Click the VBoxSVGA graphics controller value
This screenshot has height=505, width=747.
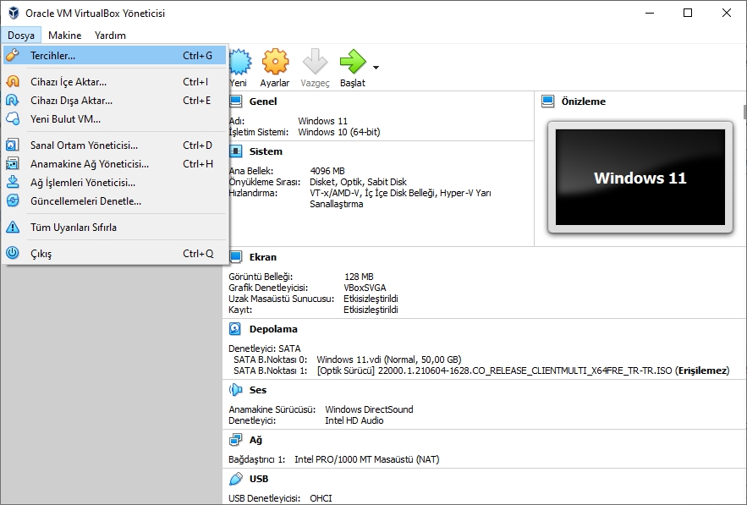(365, 288)
